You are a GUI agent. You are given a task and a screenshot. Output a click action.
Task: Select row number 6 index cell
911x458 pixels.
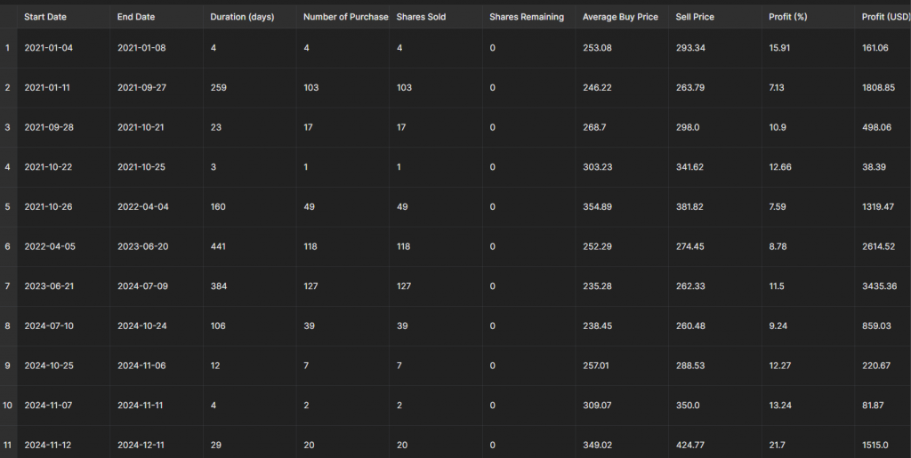(8, 246)
